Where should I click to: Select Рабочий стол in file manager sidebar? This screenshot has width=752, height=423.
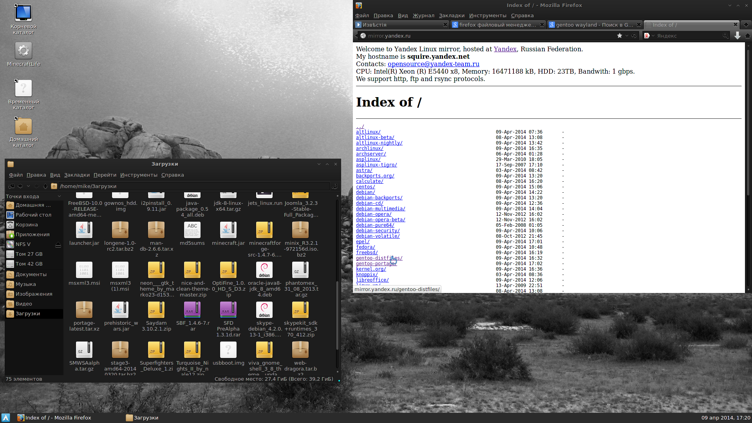coord(34,215)
